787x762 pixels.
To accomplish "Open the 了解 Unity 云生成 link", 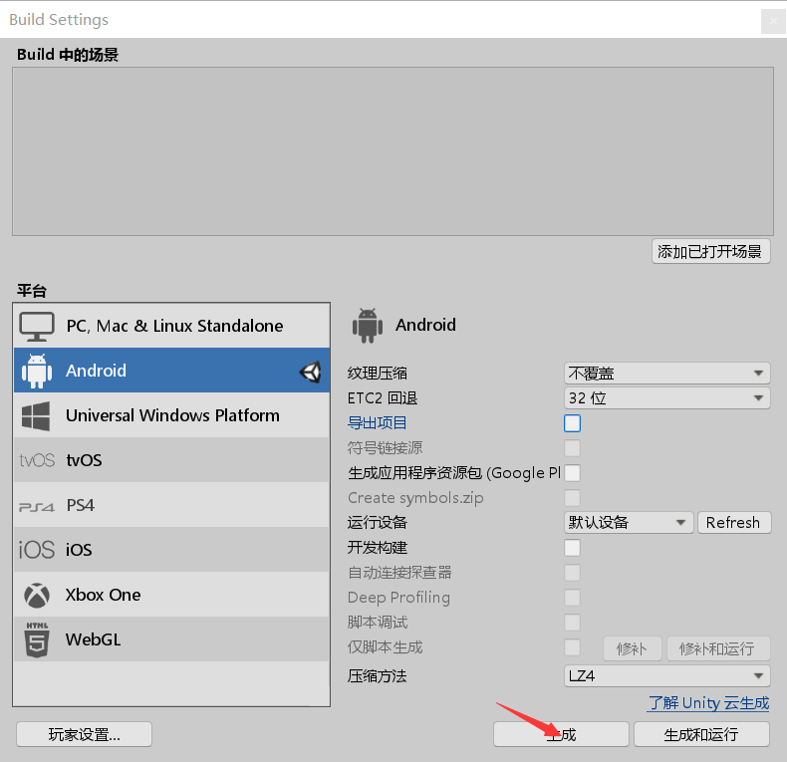I will 708,703.
